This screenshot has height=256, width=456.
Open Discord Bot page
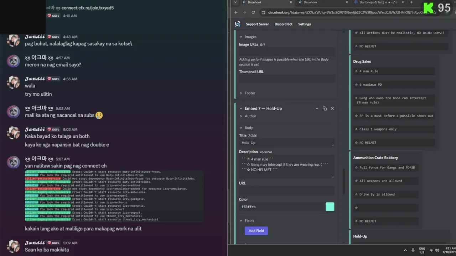(x=284, y=24)
